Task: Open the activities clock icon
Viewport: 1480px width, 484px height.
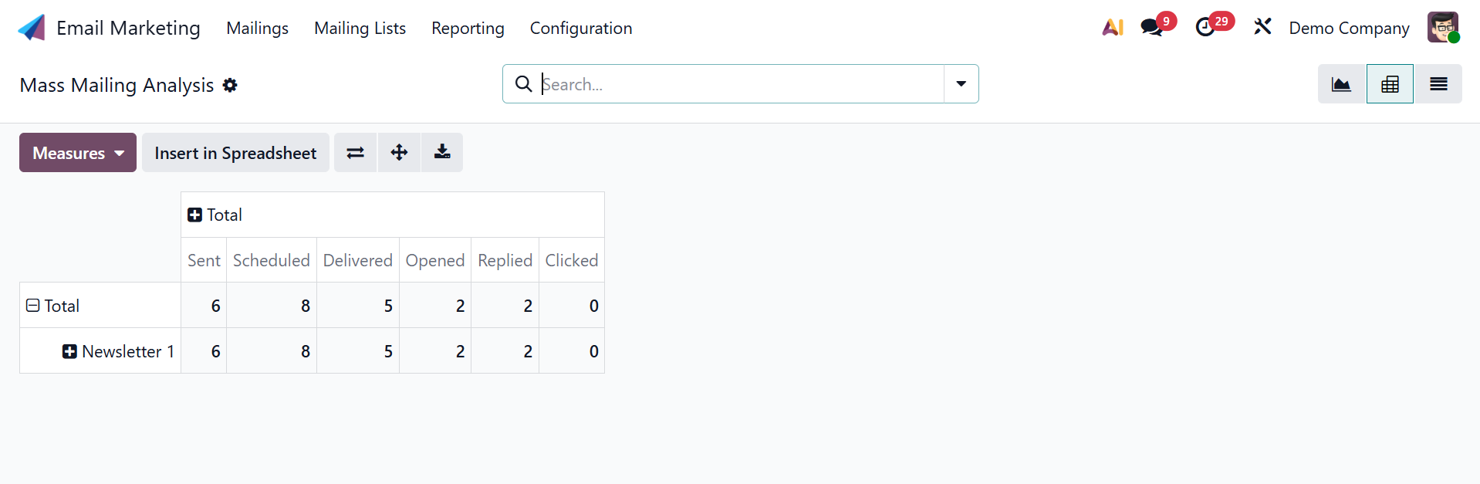Action: tap(1205, 28)
